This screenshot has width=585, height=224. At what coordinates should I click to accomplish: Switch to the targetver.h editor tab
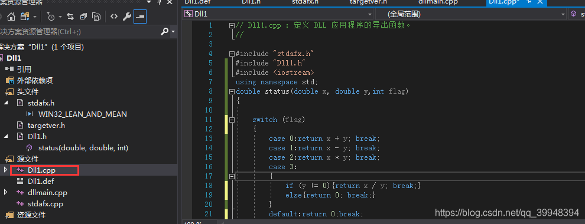pyautogui.click(x=368, y=2)
